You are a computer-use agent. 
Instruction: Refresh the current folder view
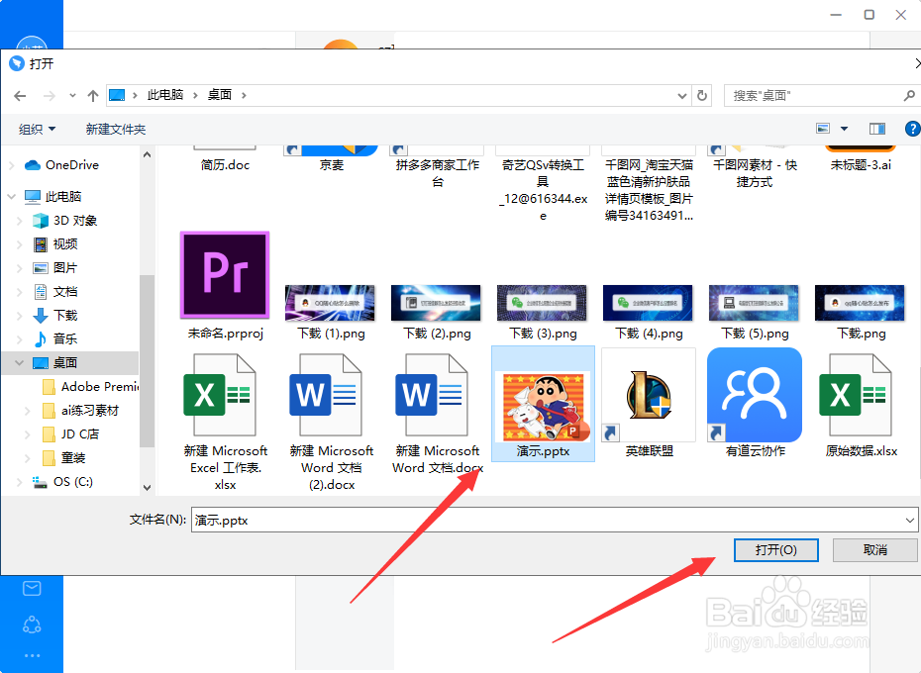(x=702, y=95)
